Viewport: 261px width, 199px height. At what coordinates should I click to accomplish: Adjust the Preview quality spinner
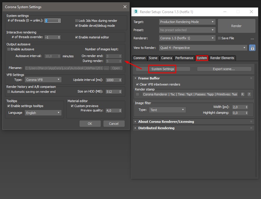120,111
